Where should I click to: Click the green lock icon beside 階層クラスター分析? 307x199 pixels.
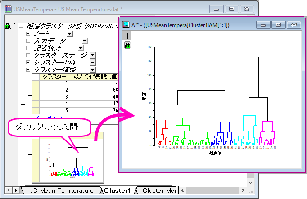click(8, 26)
